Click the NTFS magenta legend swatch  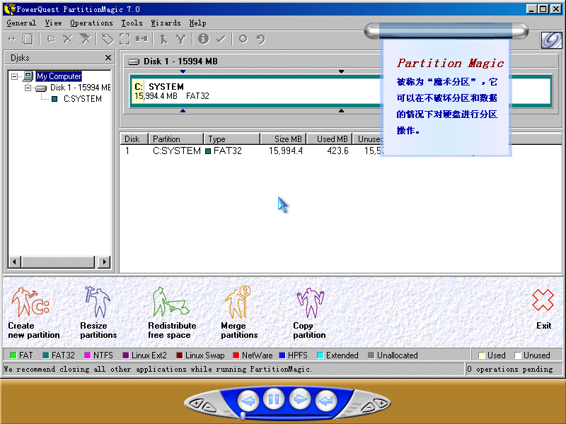[x=87, y=355]
